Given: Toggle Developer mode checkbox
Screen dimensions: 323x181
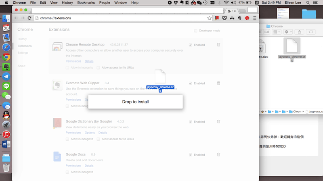Looking at the screenshot, I should pos(195,31).
